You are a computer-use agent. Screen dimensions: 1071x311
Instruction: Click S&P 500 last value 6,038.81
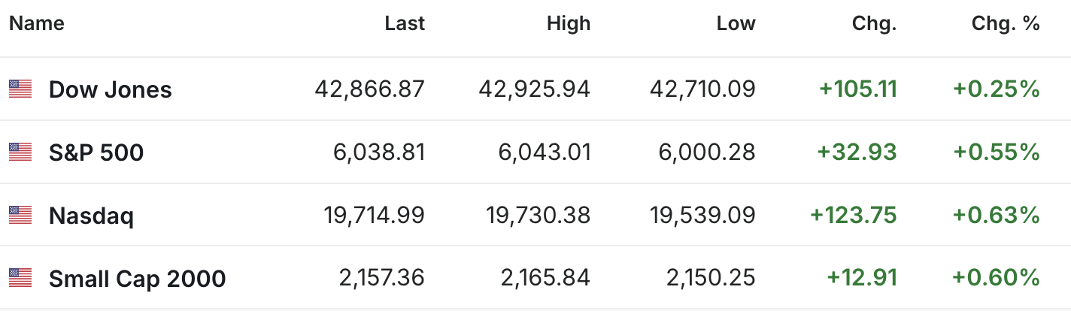[379, 152]
